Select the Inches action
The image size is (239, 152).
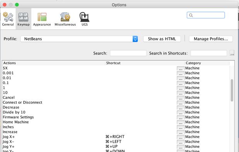pyautogui.click(x=8, y=127)
